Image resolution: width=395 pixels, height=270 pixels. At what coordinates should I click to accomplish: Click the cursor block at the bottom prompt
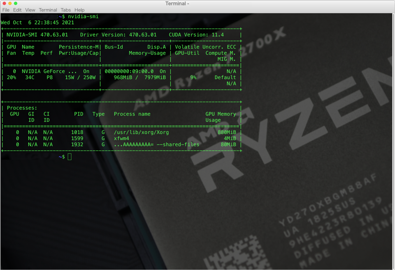pos(70,157)
